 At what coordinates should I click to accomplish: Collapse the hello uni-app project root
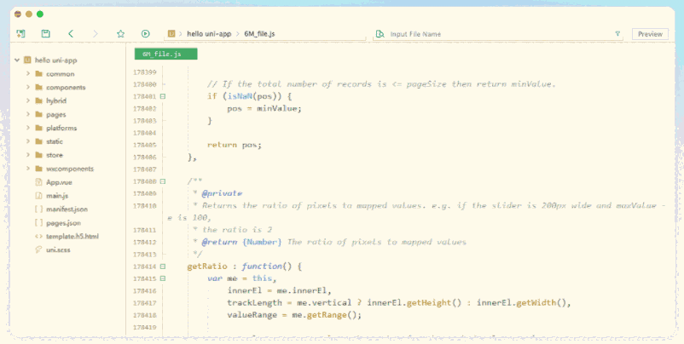17,60
